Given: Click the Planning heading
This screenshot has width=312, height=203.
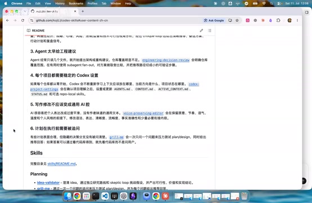Looking at the screenshot, I should [39, 174].
